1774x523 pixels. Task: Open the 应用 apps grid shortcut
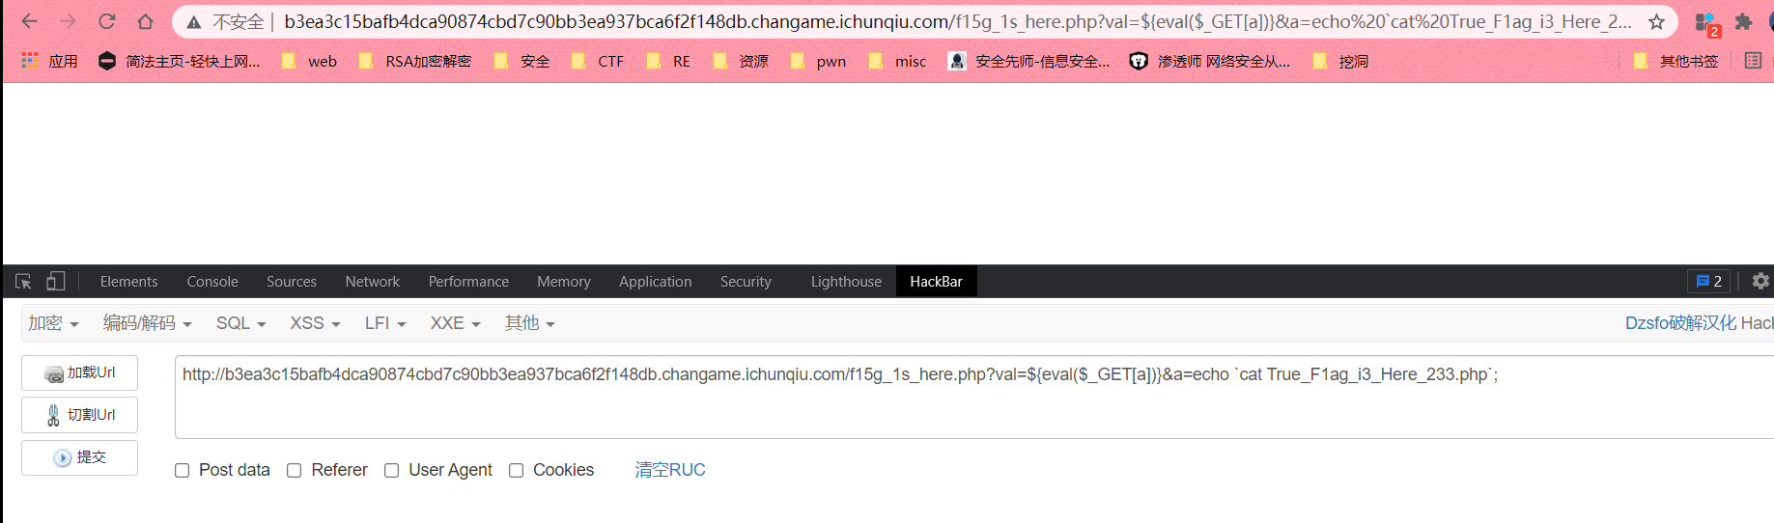[x=49, y=61]
